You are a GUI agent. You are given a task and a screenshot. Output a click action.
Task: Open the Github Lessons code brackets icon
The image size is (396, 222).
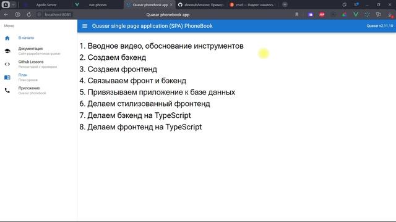click(x=7, y=64)
